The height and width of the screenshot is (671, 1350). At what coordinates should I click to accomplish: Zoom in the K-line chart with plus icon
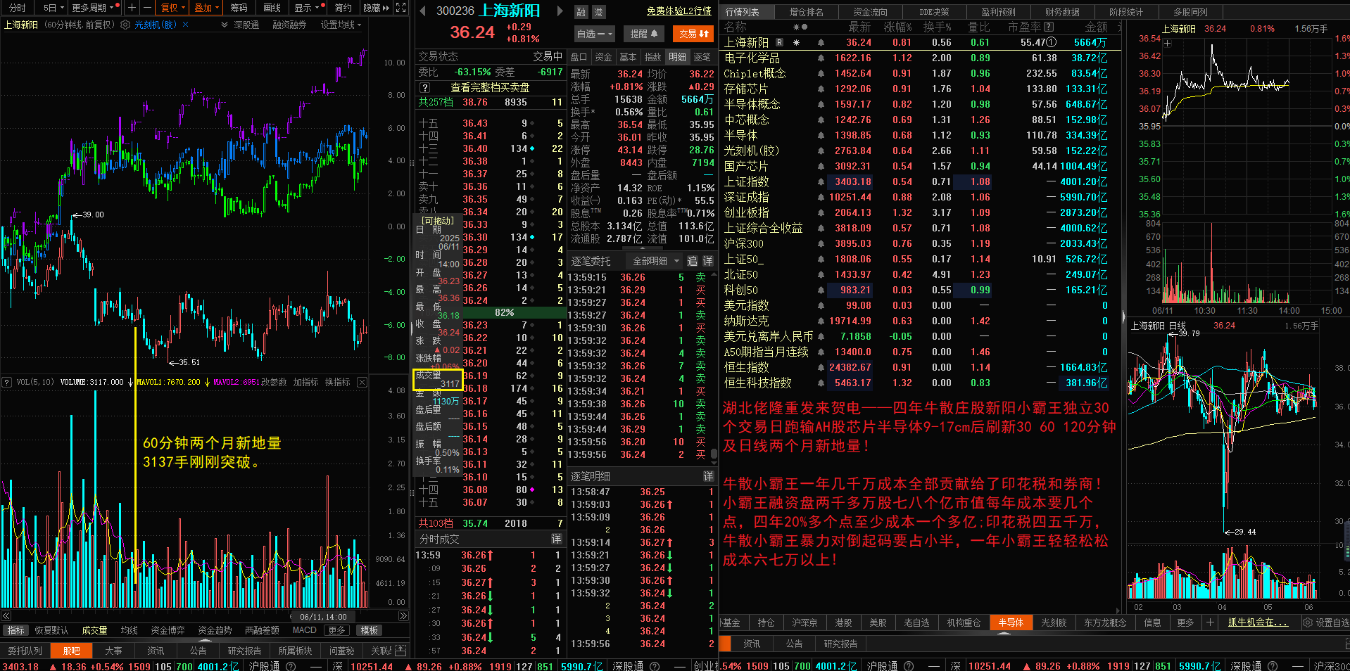pyautogui.click(x=132, y=8)
